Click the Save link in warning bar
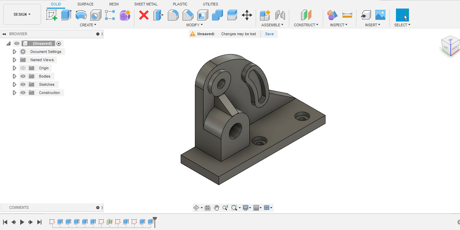460x230 pixels. (x=269, y=34)
